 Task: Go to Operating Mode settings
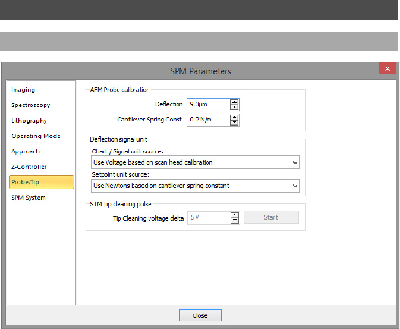click(36, 136)
